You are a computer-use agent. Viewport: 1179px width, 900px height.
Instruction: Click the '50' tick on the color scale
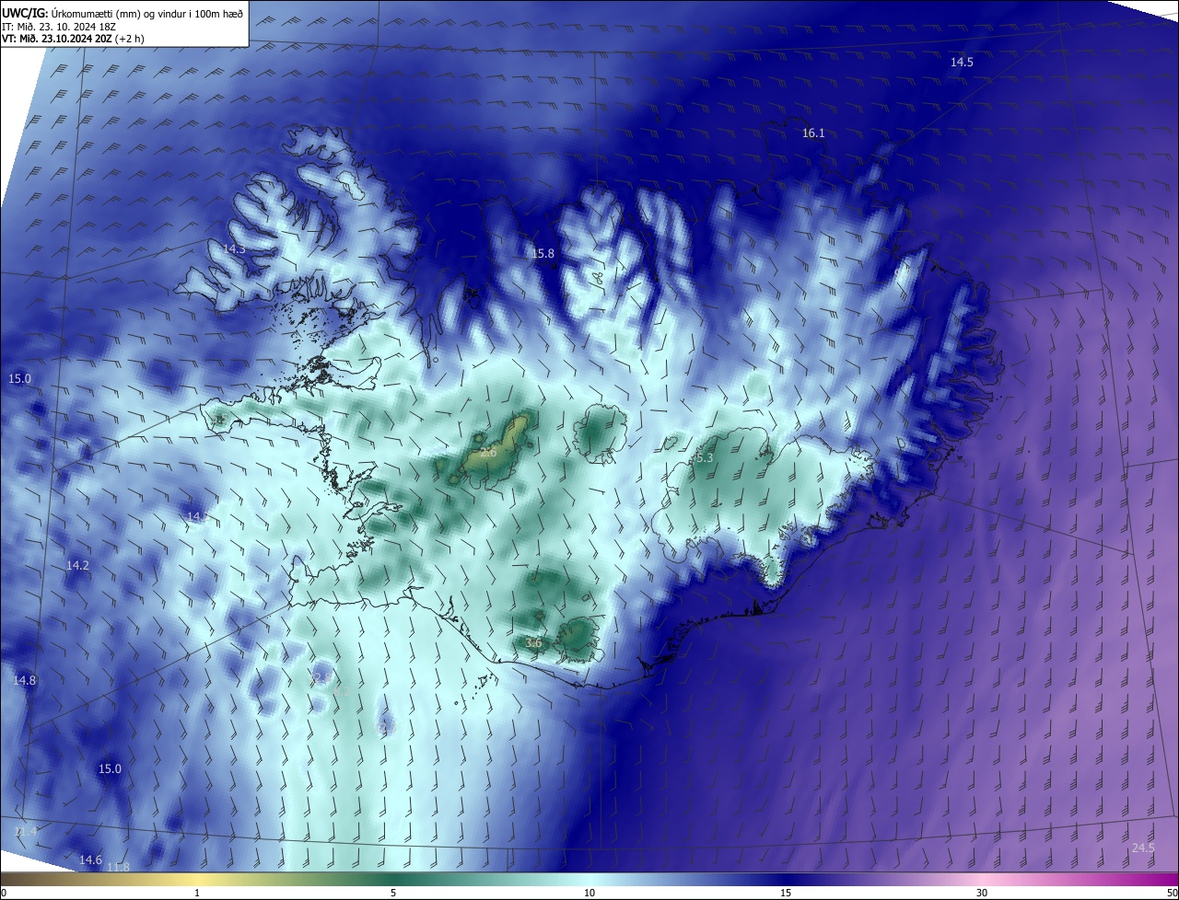point(1171,894)
